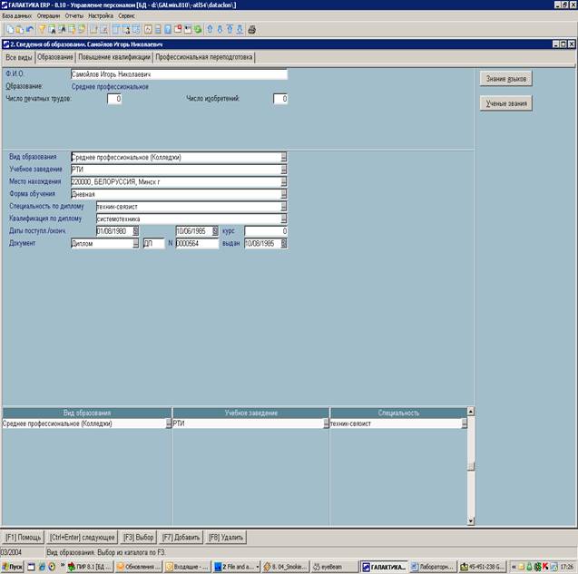Click the yellow filter funnel toolbar icon
578x574 pixels.
point(41,29)
